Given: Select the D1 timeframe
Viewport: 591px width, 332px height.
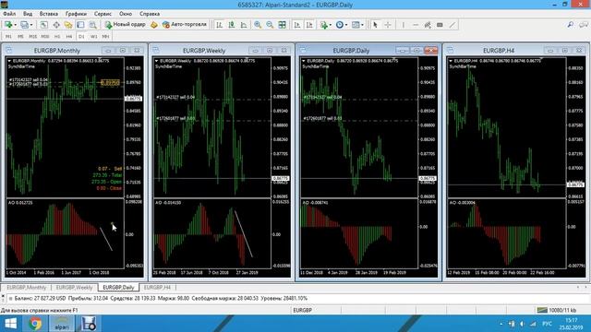Looking at the screenshot, I should [81, 37].
